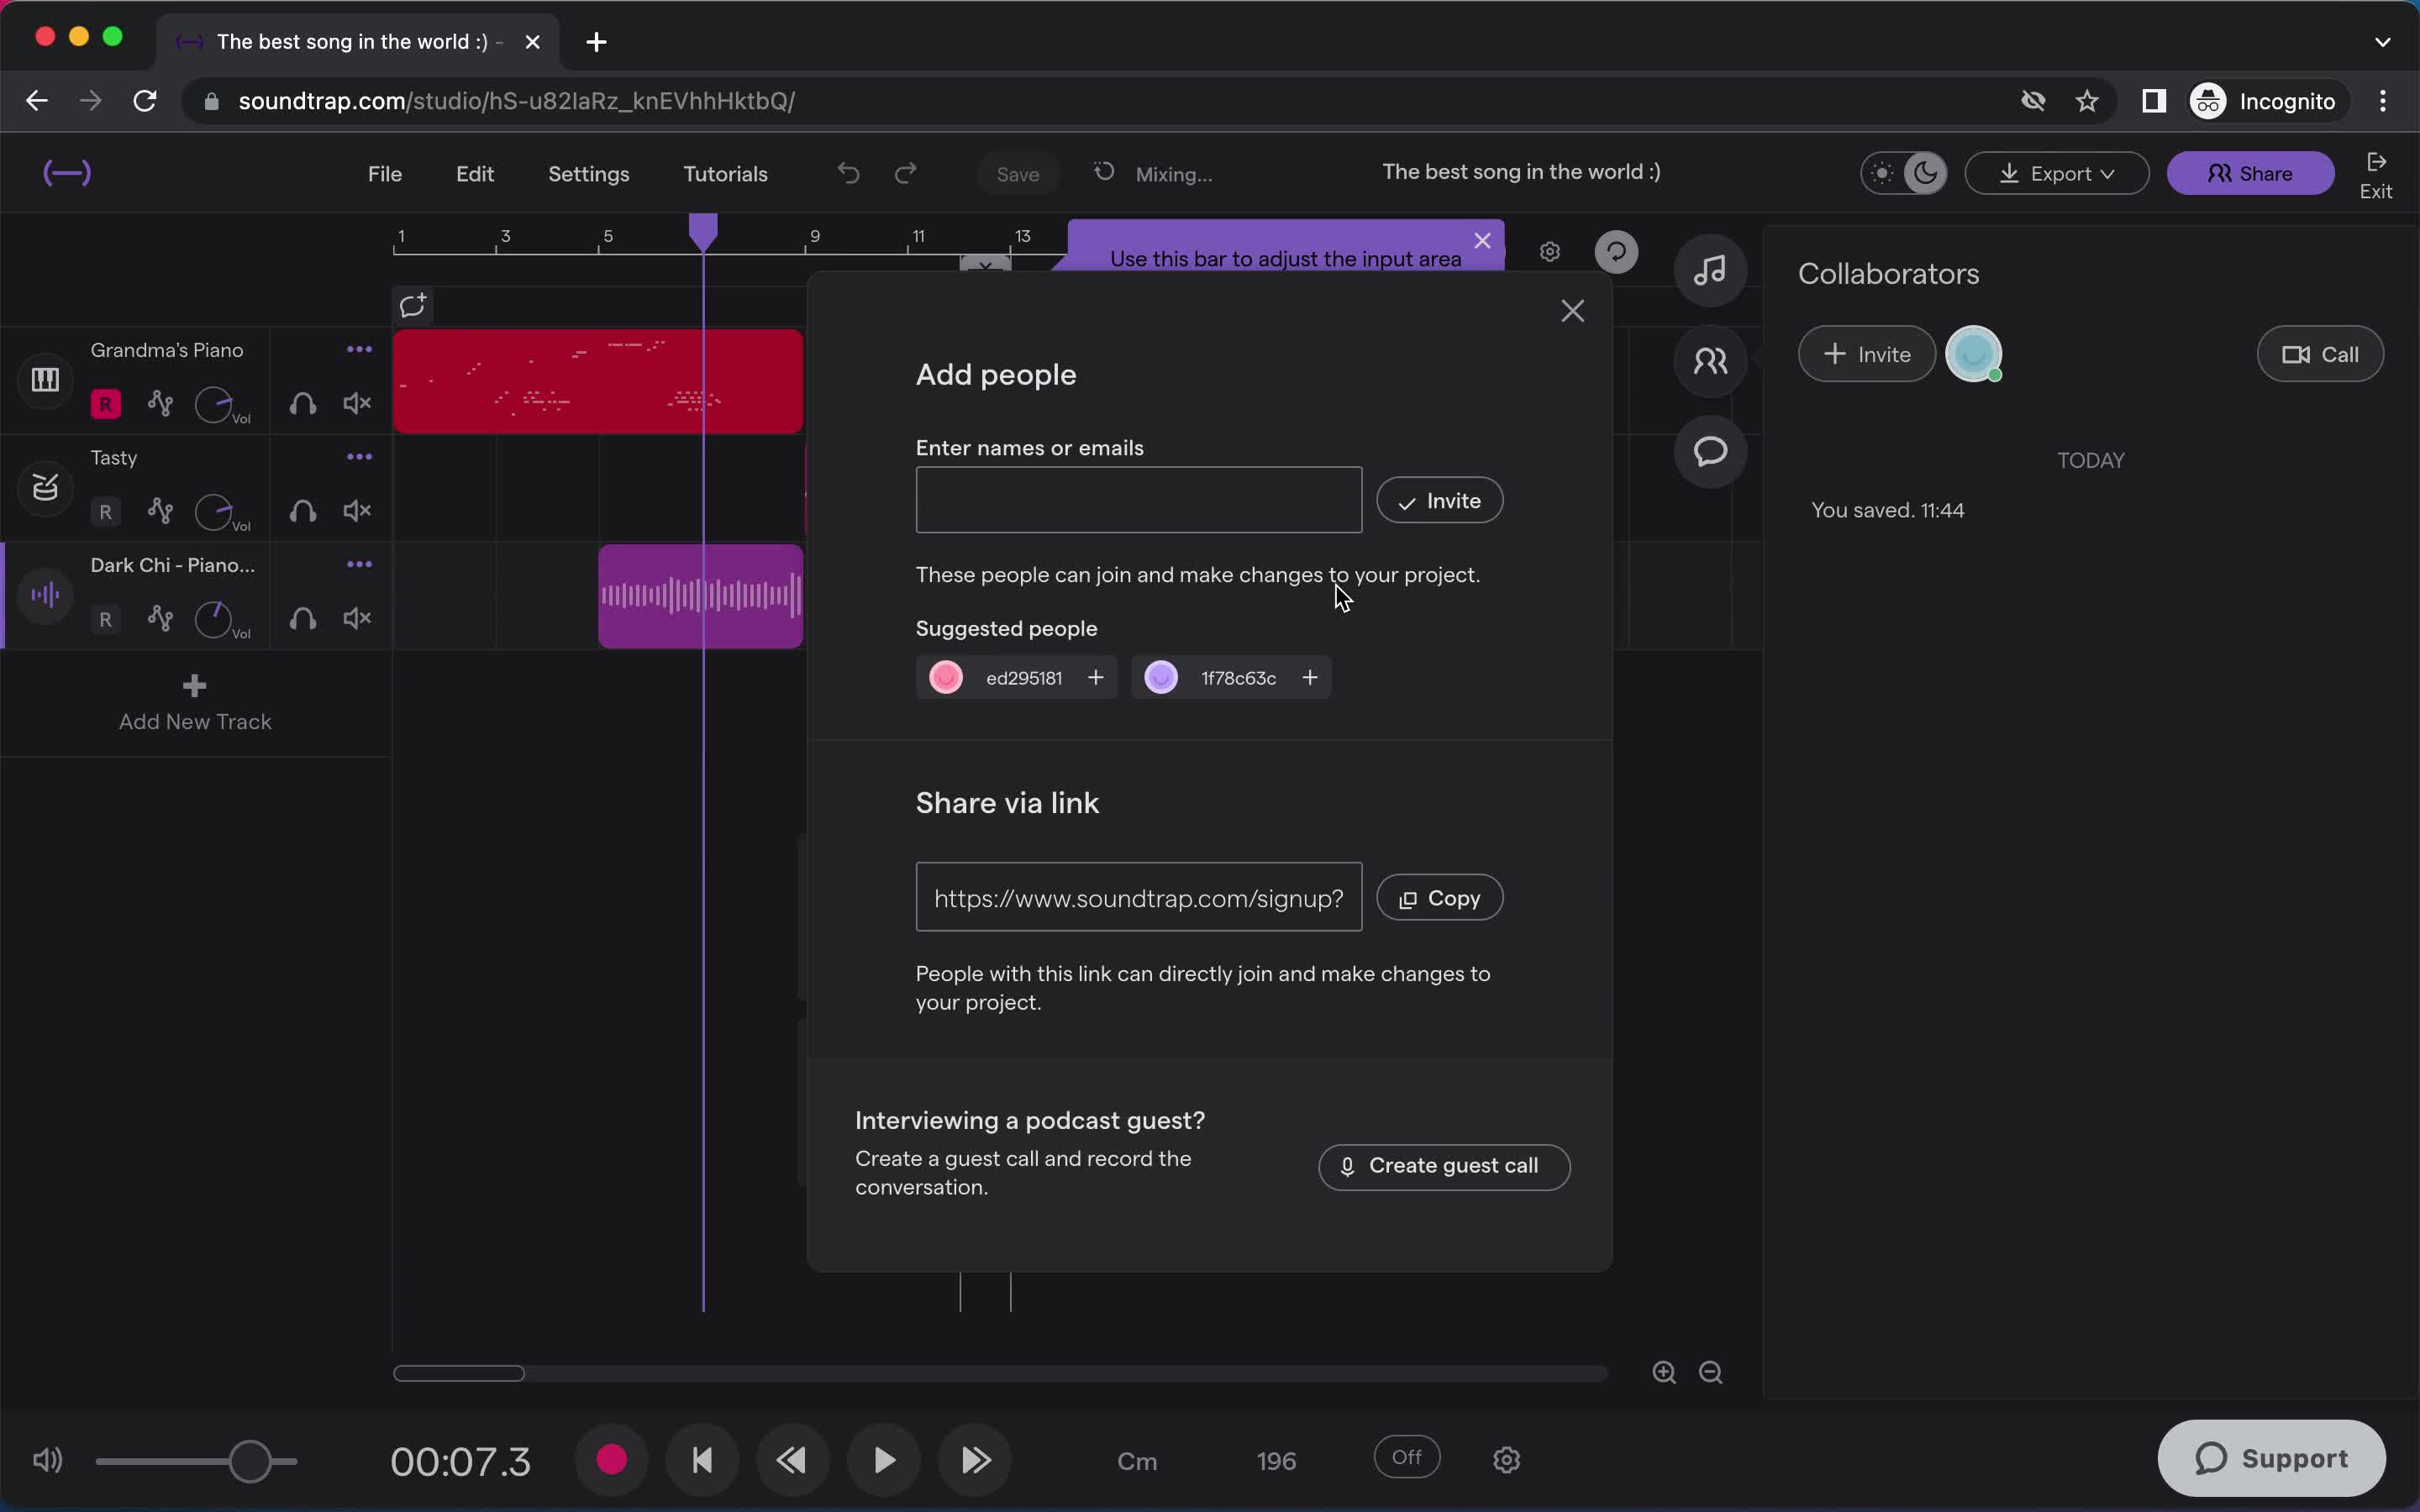The height and width of the screenshot is (1512, 2420).
Task: Click the chat/comments panel icon
Action: coord(1709,451)
